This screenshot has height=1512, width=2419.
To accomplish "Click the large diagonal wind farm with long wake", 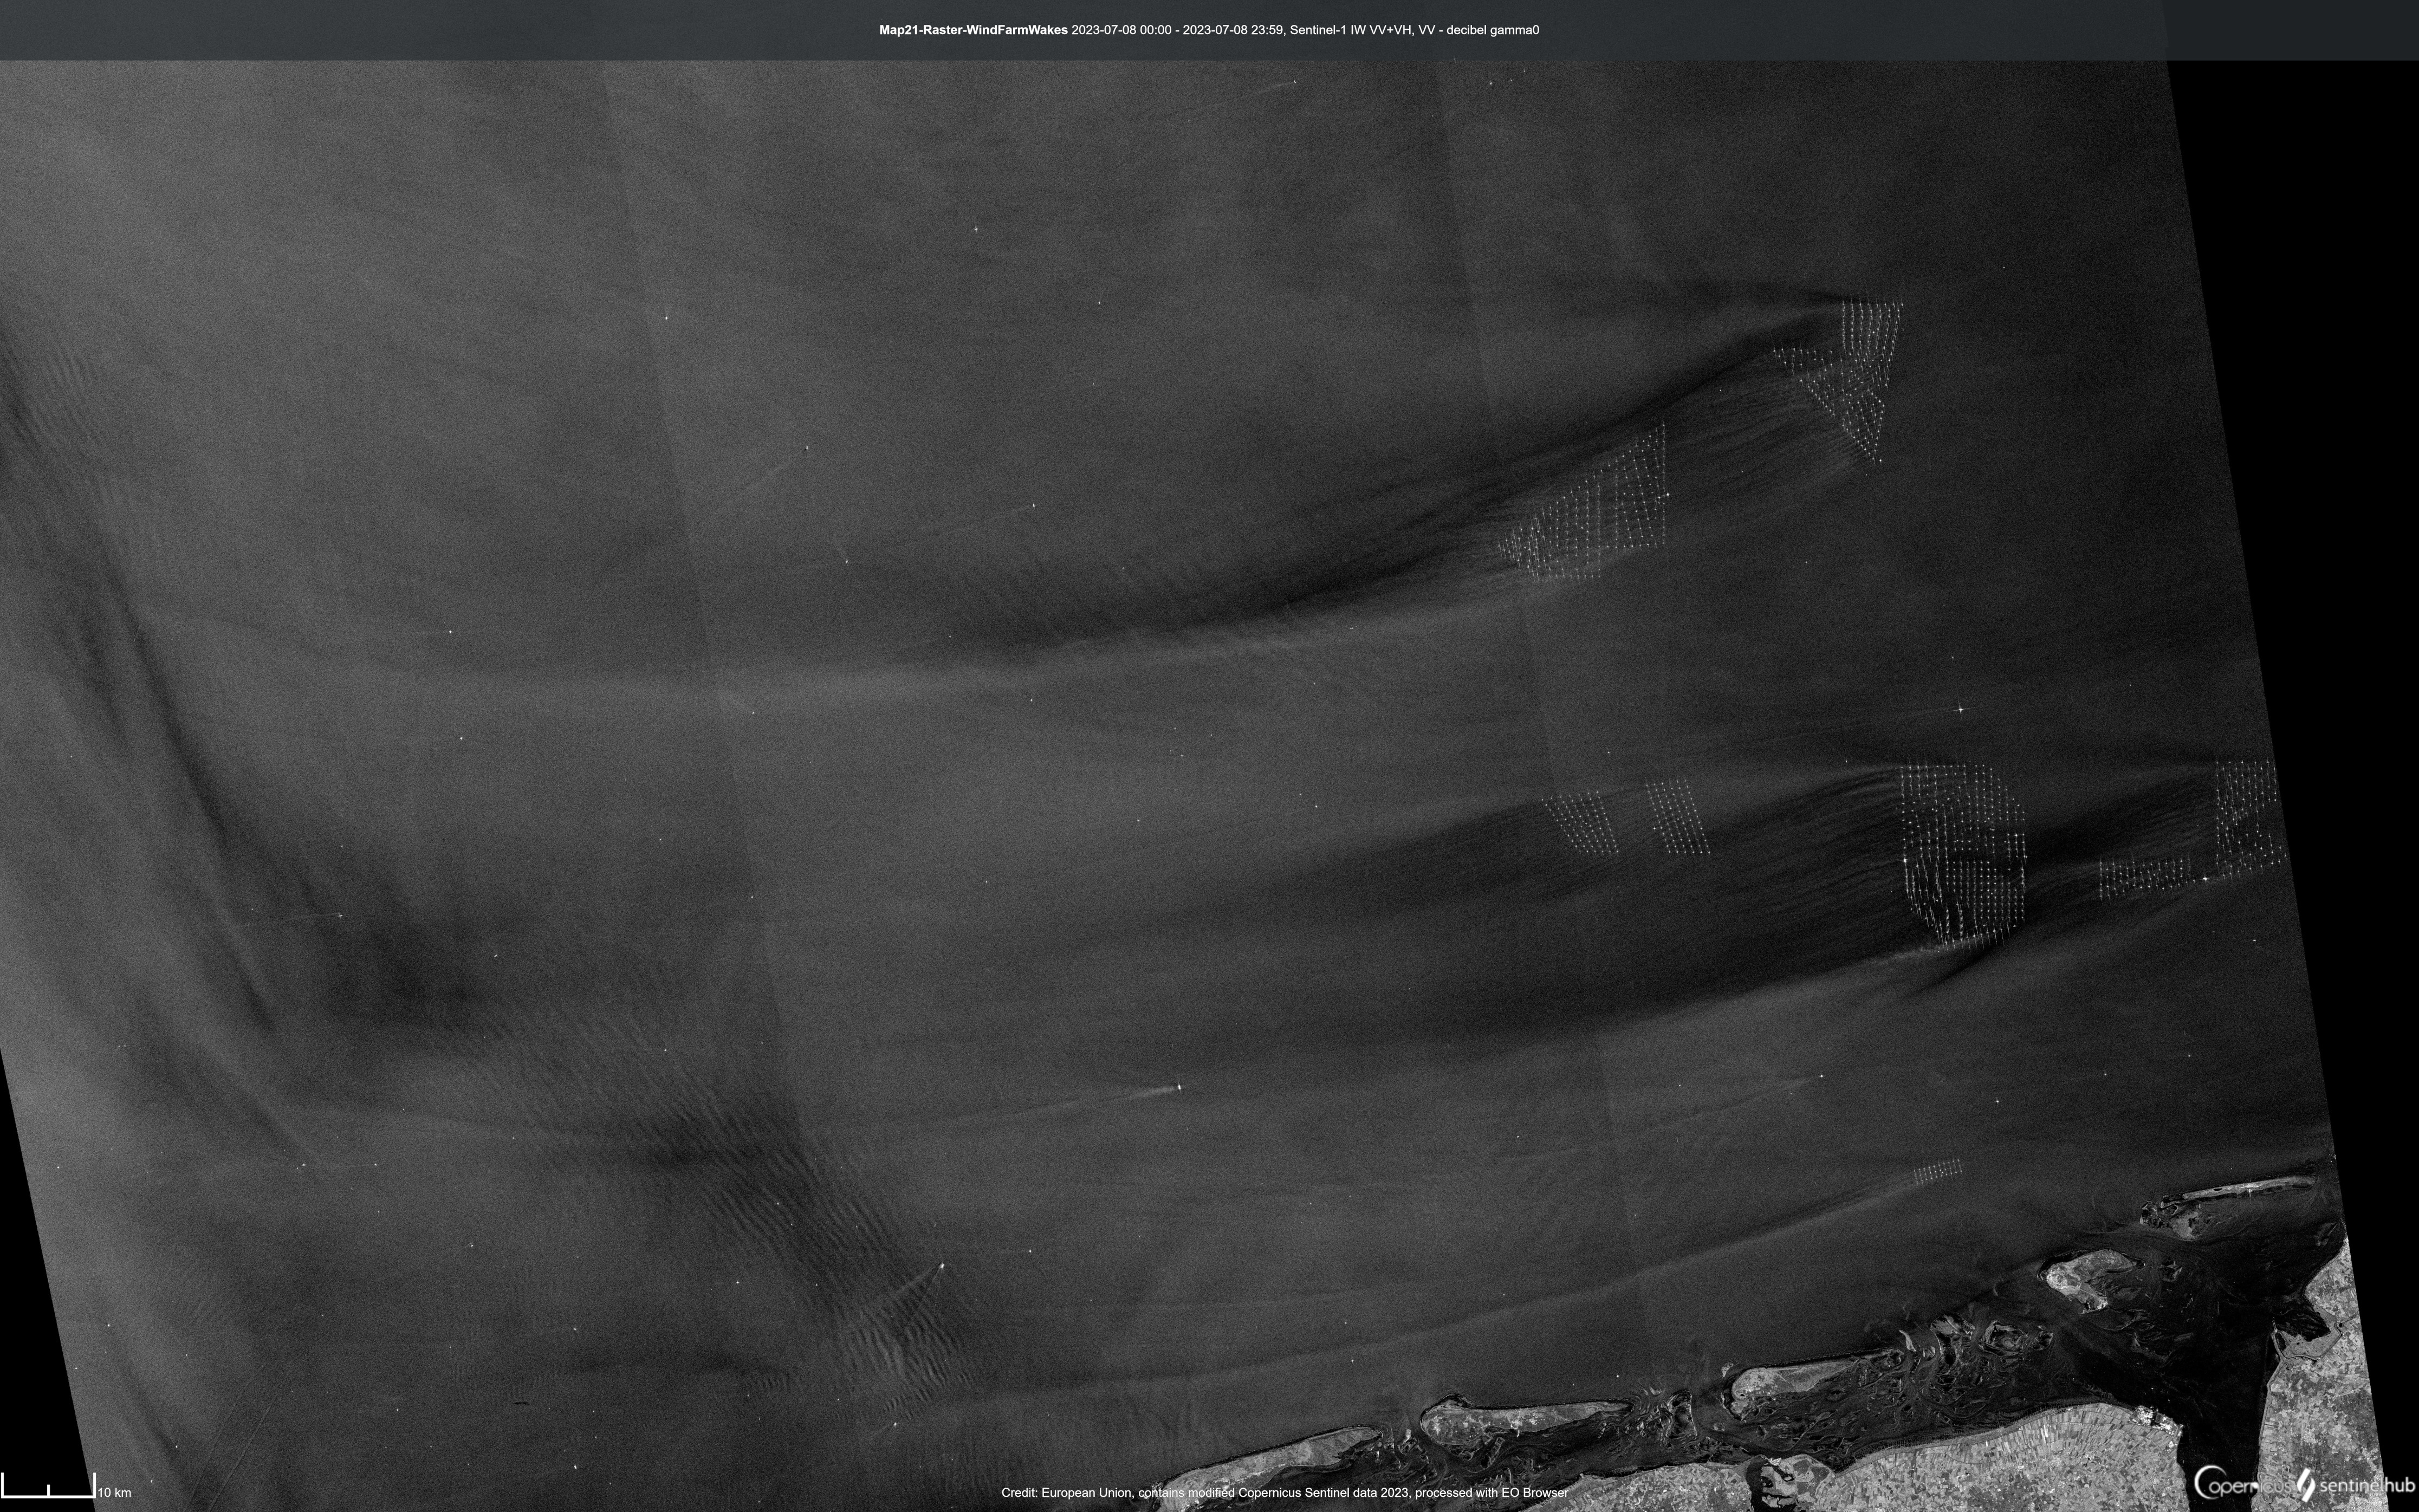I will click(1590, 510).
